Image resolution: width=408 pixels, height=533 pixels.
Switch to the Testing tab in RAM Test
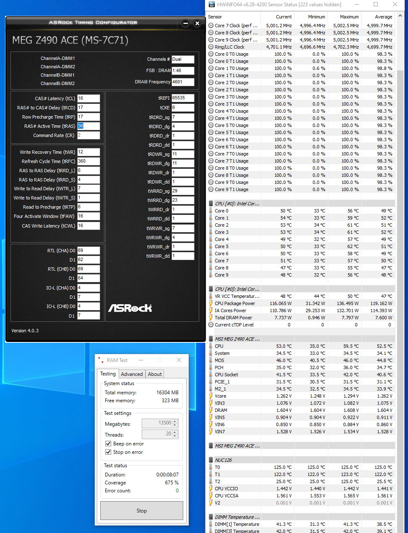(x=108, y=374)
